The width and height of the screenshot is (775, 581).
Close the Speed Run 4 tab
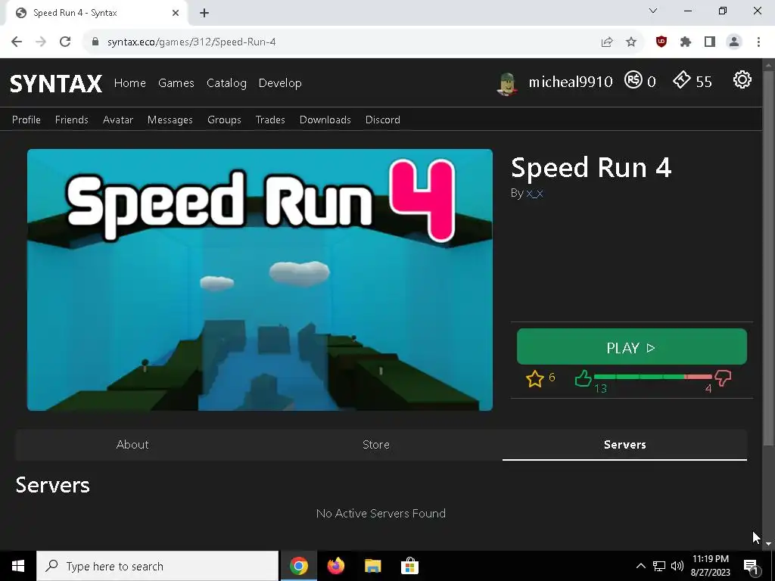(x=176, y=13)
